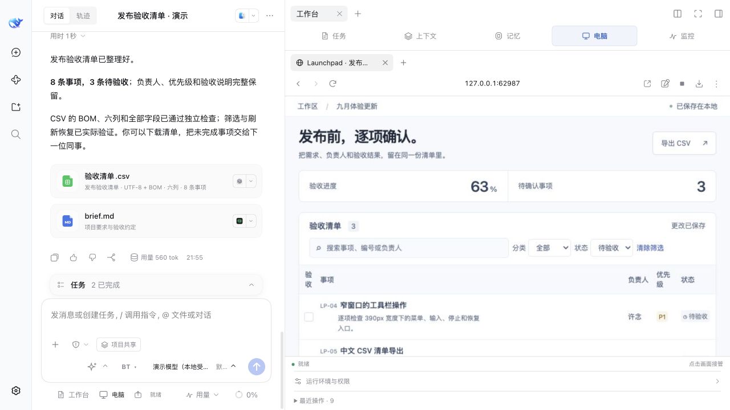This screenshot has width=730, height=410.
Task: Open the browser toolbar three-dot menu
Action: click(x=716, y=84)
